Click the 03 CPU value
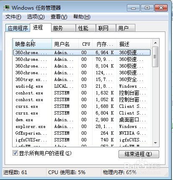Screen dimensions: 173x180 point(84,86)
